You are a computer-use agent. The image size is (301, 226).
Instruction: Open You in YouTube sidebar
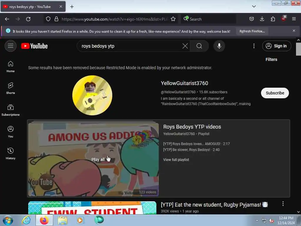(x=11, y=132)
